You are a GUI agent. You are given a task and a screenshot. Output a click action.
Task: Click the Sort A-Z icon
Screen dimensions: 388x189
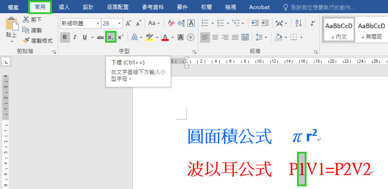(x=299, y=23)
